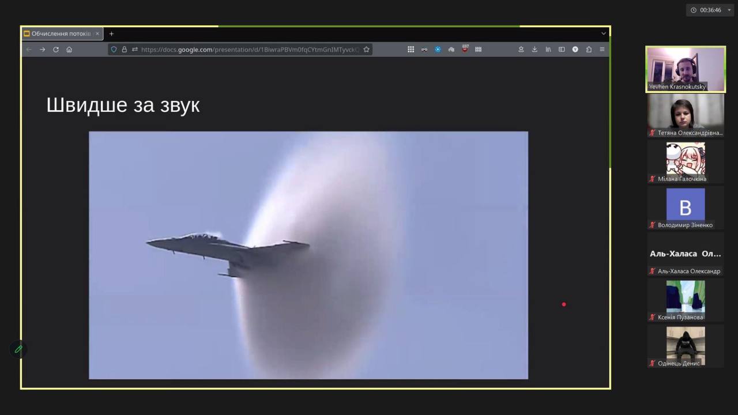Select Yevhen Krasnokutsky's video tile
Screen dimensions: 738x415
[x=685, y=69]
